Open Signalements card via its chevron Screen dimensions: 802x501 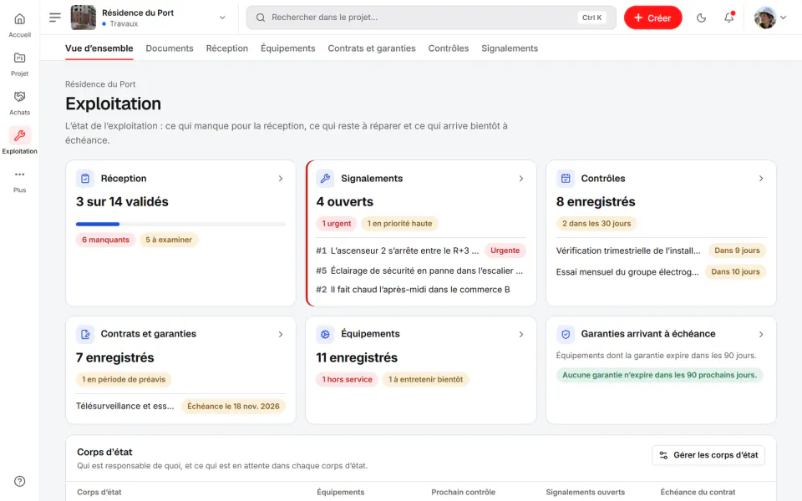520,179
